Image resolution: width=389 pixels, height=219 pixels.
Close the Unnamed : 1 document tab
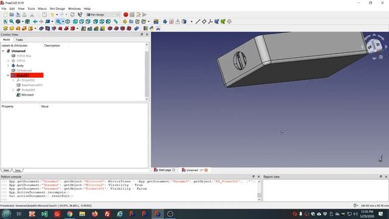pyautogui.click(x=206, y=170)
